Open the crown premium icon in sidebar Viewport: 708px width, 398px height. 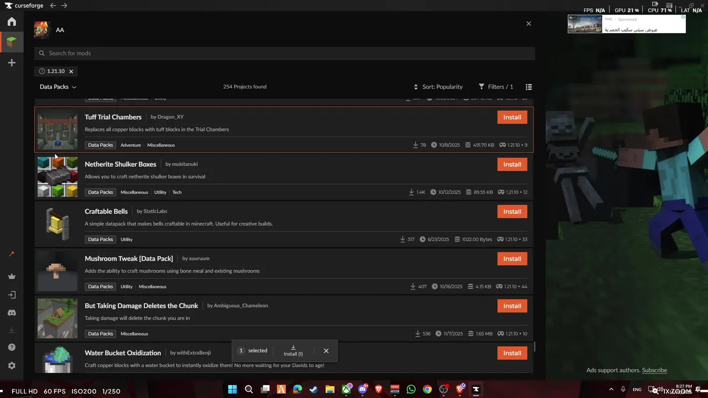tap(12, 276)
